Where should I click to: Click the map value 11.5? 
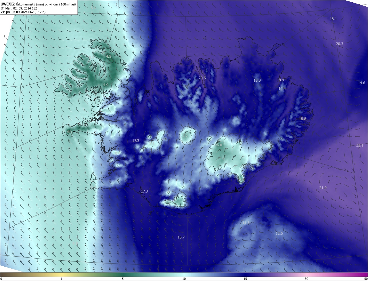246,223
